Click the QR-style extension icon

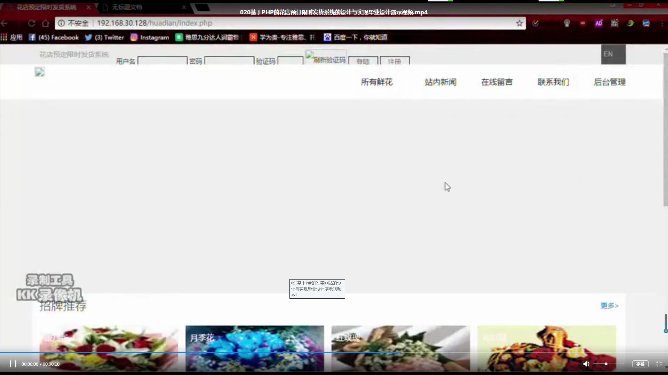click(615, 23)
